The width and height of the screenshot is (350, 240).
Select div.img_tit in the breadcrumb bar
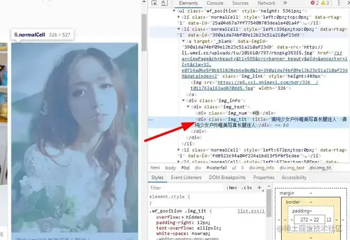320,168
